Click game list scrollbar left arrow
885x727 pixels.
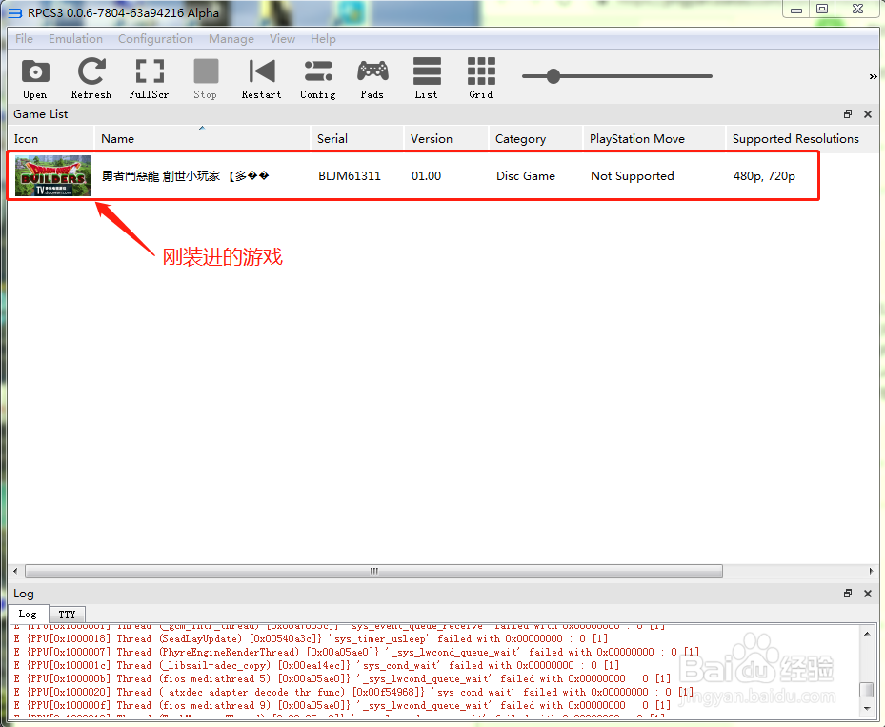pos(15,571)
